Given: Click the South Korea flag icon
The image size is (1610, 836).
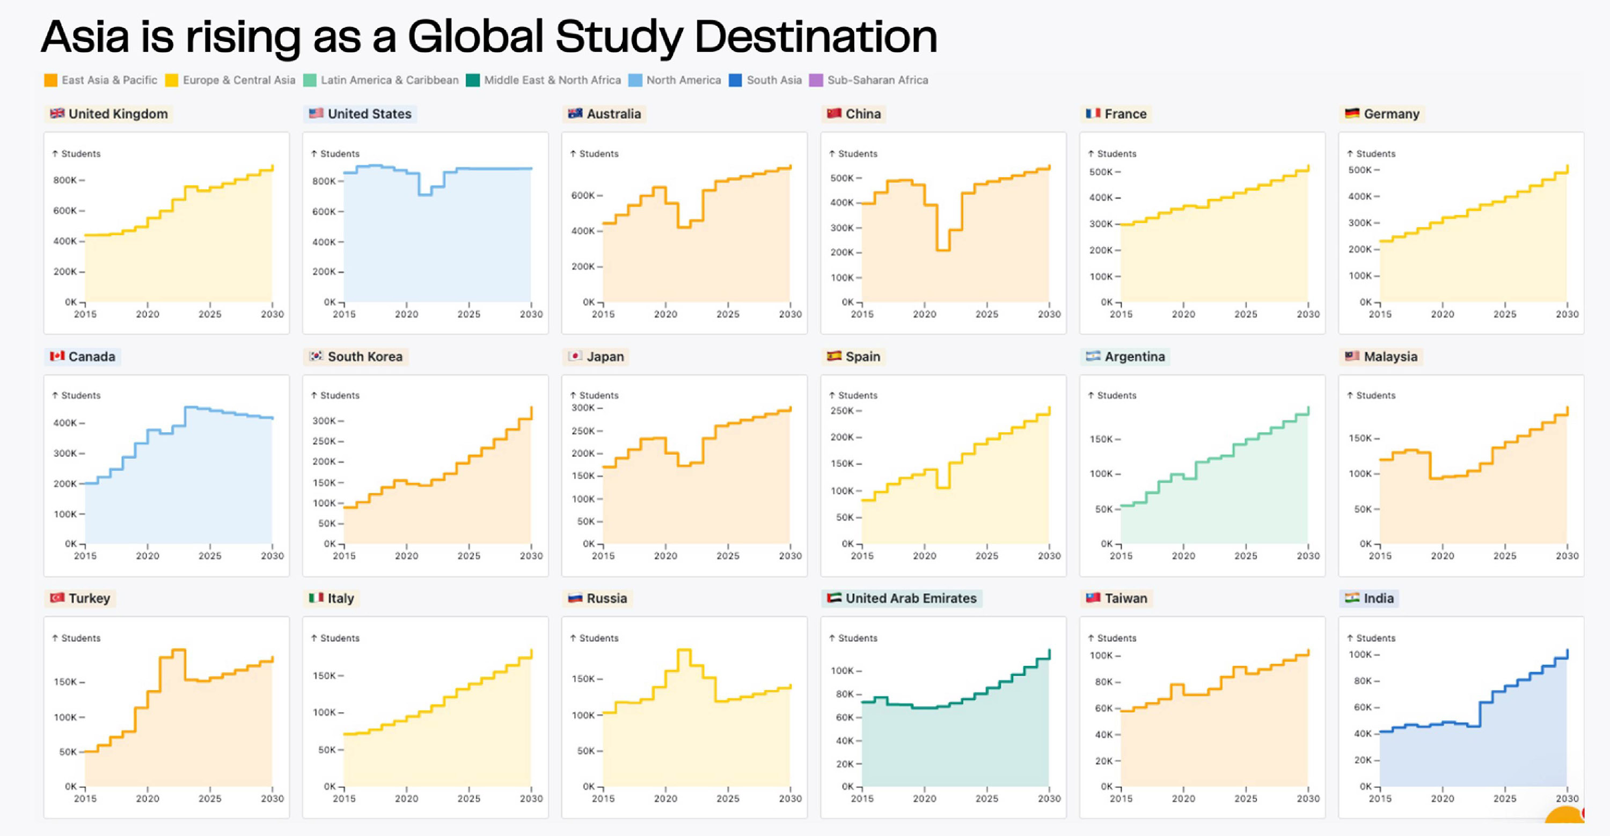Looking at the screenshot, I should tap(316, 356).
